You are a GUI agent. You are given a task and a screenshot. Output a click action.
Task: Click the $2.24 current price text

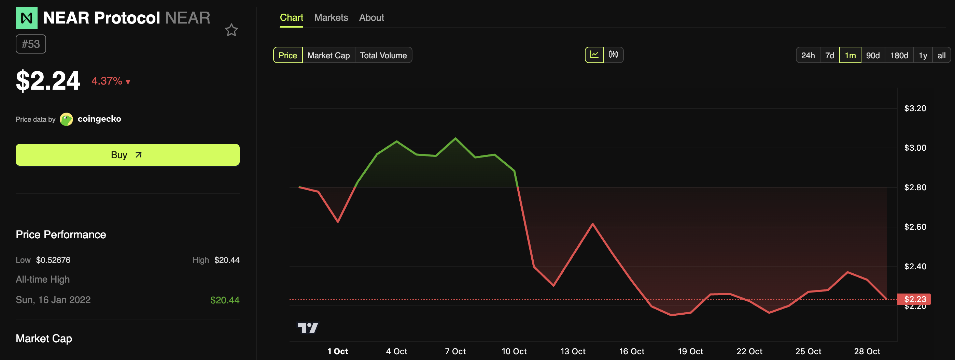pos(48,81)
